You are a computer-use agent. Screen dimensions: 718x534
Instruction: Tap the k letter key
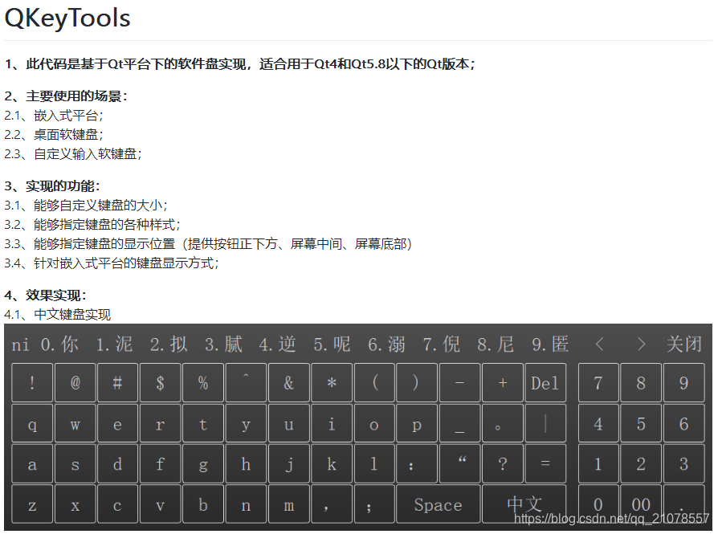coord(332,463)
